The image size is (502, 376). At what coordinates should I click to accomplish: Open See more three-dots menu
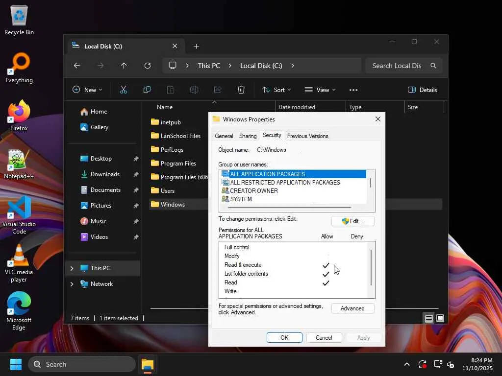coord(353,90)
